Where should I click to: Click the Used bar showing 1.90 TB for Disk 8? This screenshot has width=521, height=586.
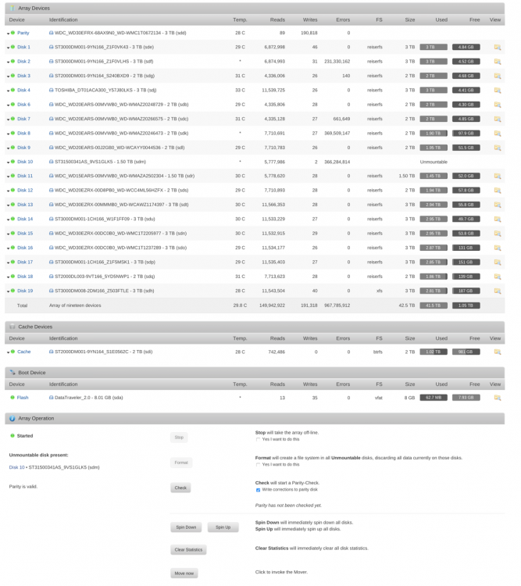tap(434, 133)
